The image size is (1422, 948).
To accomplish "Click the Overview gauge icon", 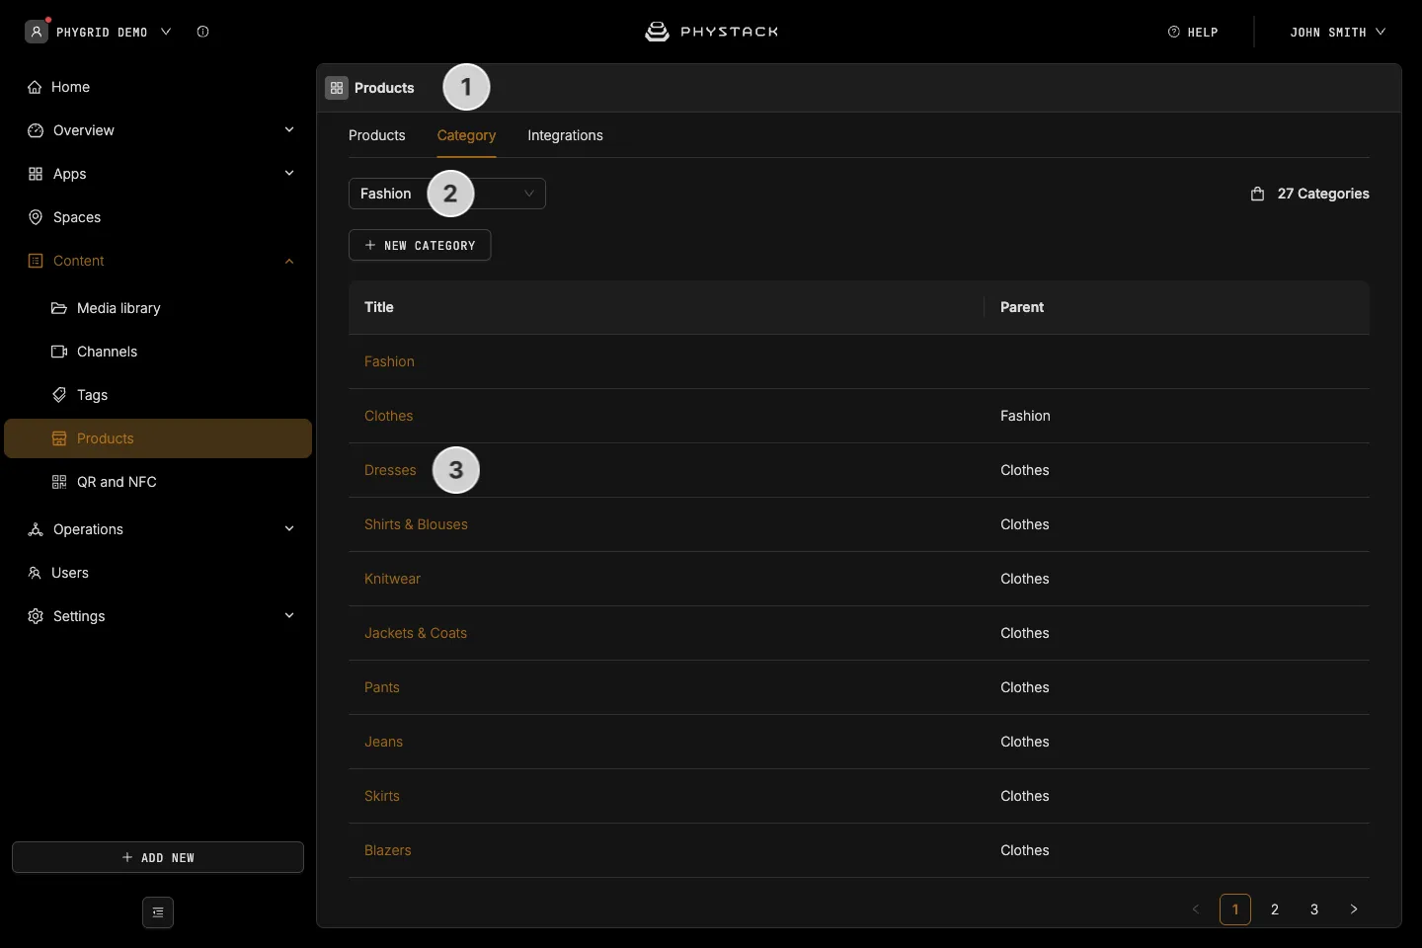I will point(36,130).
